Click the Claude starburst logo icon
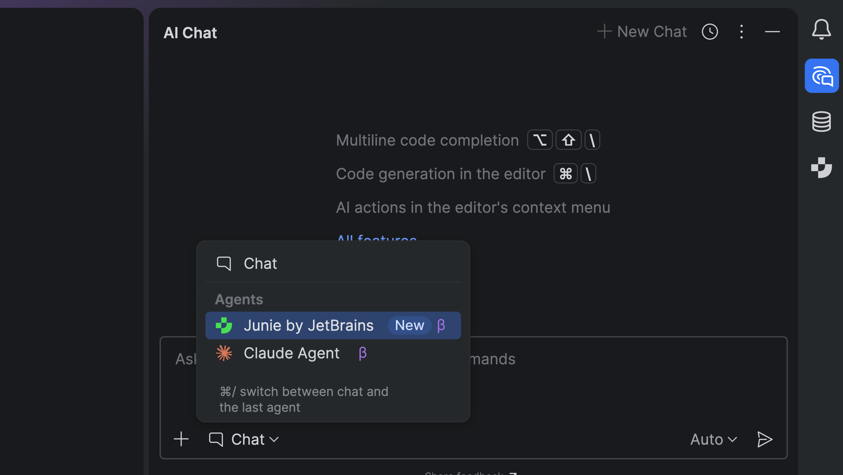The image size is (843, 475). coord(224,353)
